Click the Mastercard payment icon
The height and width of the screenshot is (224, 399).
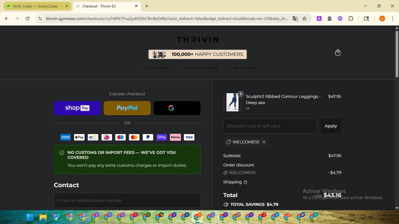(134, 137)
